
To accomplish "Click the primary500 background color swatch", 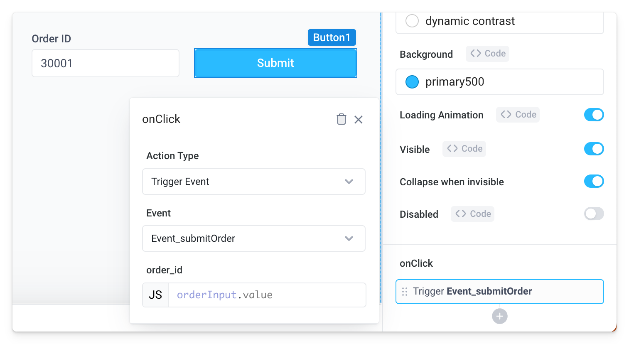I will point(412,82).
